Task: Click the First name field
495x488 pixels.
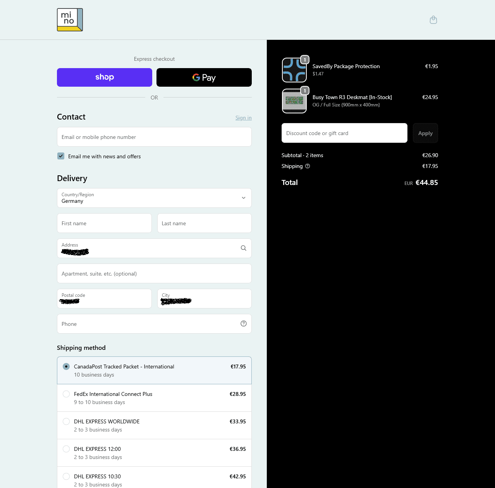Action: (x=104, y=223)
